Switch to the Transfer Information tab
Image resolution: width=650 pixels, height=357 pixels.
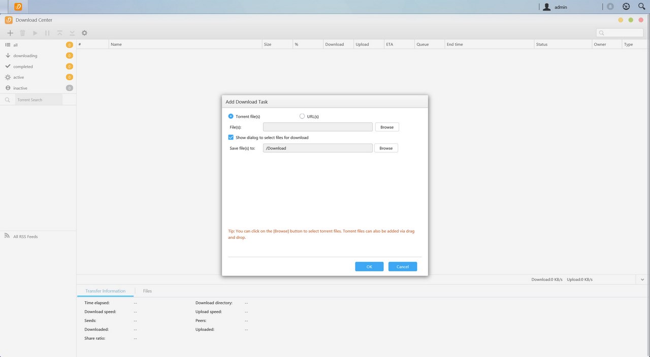pos(105,291)
